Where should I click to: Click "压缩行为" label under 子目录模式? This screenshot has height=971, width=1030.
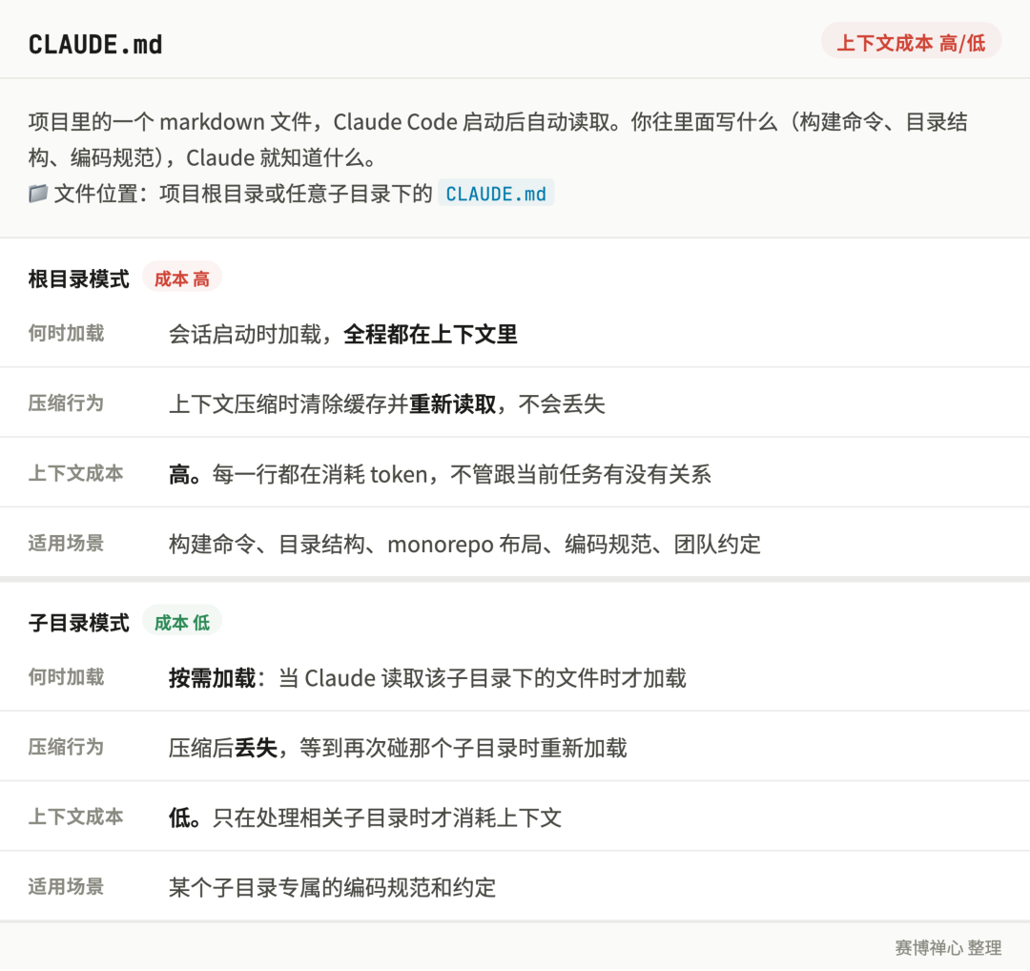tap(67, 746)
